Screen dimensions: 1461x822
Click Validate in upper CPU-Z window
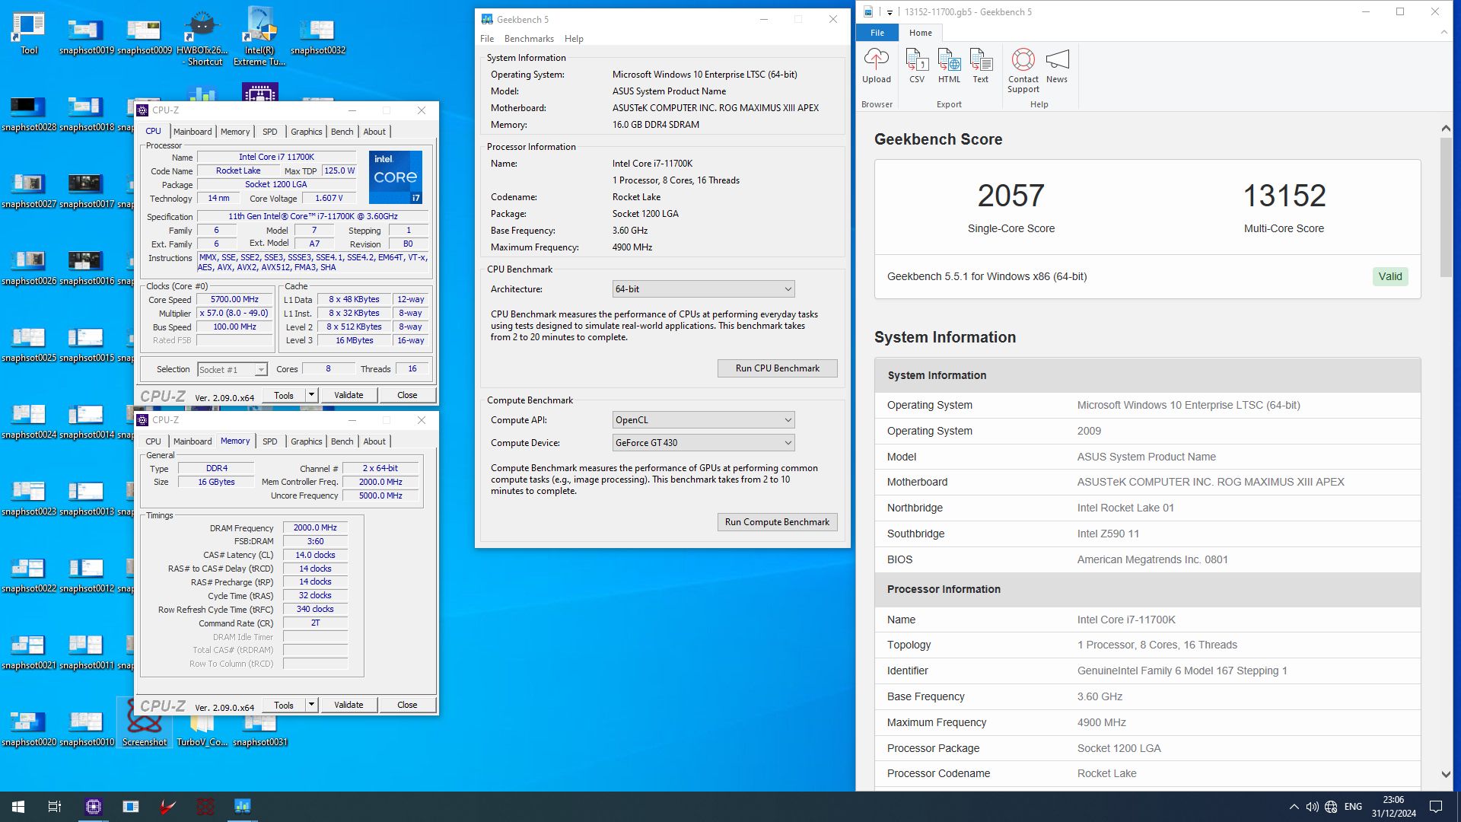tap(349, 395)
